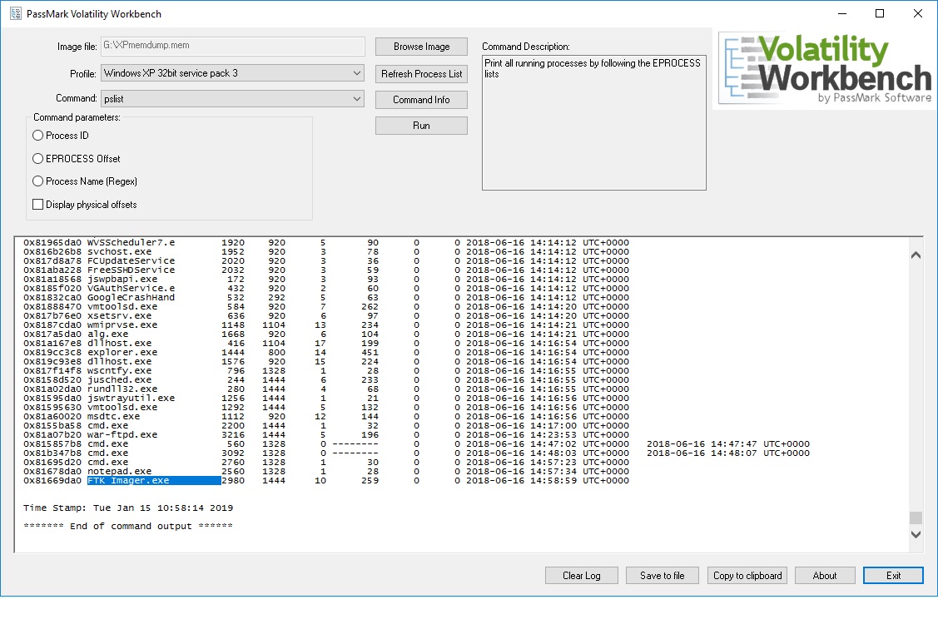The height and width of the screenshot is (639, 938).
Task: Open Command Info
Action: point(421,99)
